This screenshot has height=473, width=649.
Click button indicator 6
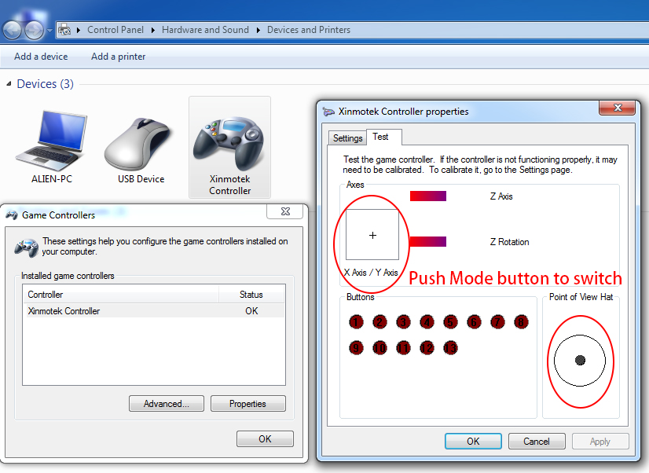[474, 322]
